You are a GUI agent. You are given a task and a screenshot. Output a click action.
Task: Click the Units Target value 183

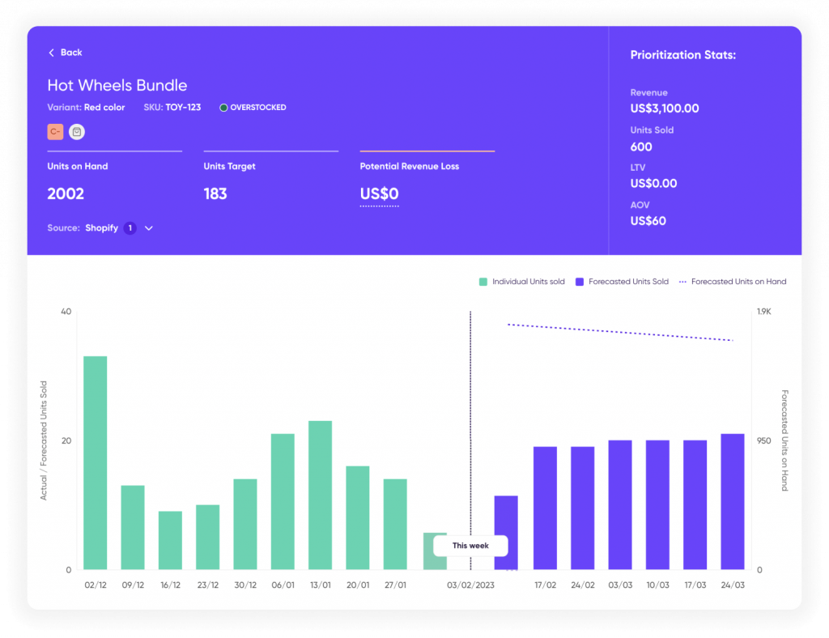click(215, 194)
